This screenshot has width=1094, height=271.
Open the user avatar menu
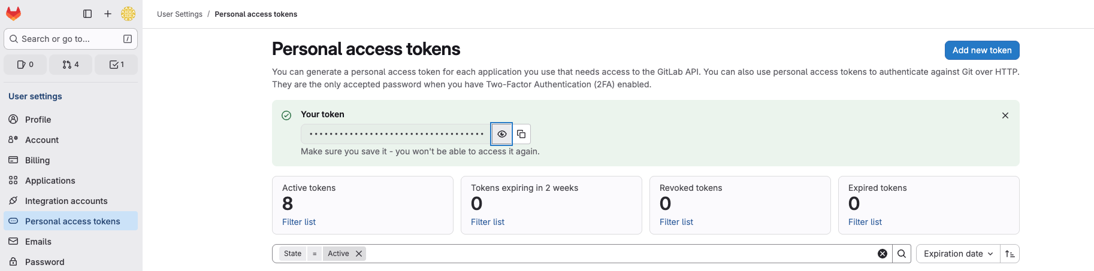[x=128, y=14]
